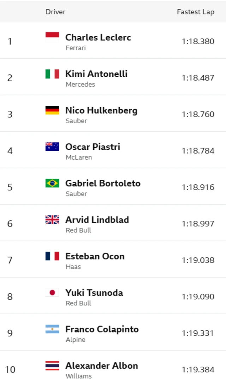Click the Thai flag next to Alexander Albon
This screenshot has height=385, width=226.
click(52, 366)
